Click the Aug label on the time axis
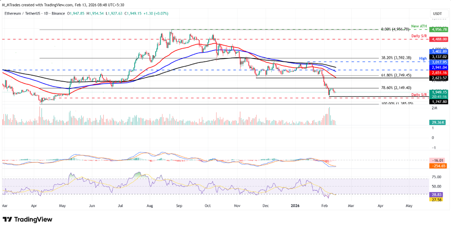 coord(150,206)
